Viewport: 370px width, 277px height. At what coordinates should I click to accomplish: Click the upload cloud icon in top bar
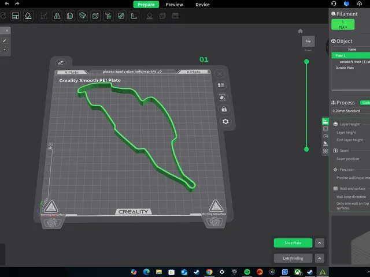point(359,4)
